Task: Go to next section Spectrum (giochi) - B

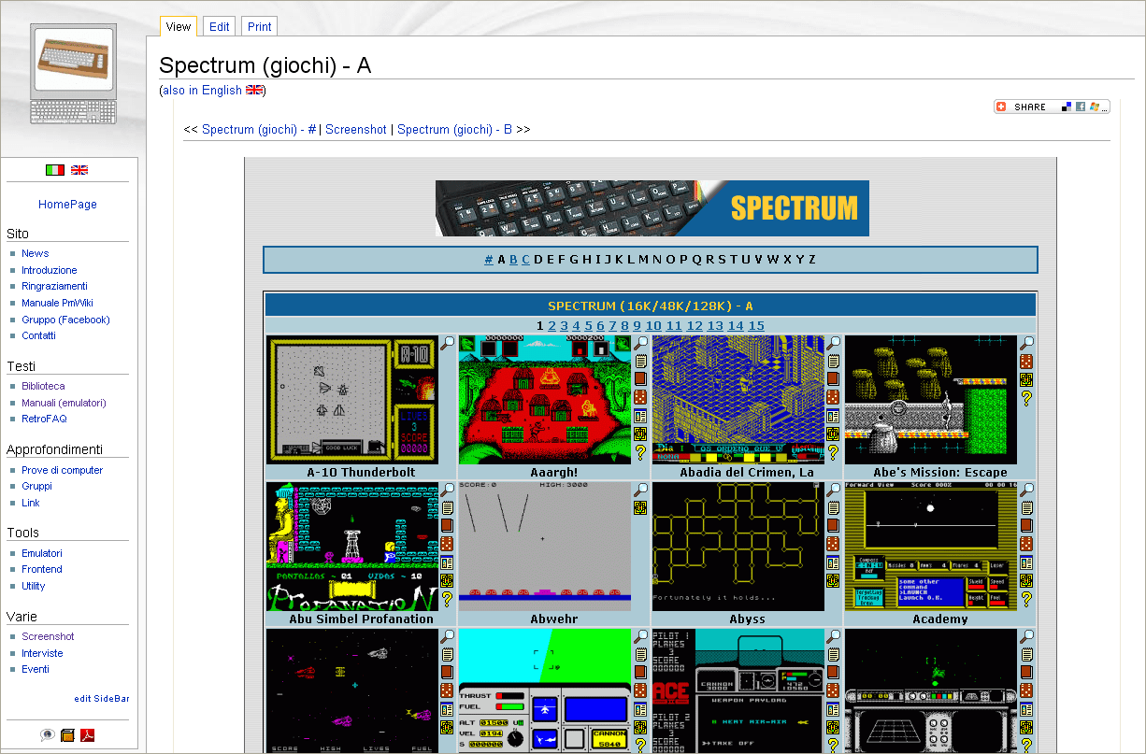Action: coord(454,130)
